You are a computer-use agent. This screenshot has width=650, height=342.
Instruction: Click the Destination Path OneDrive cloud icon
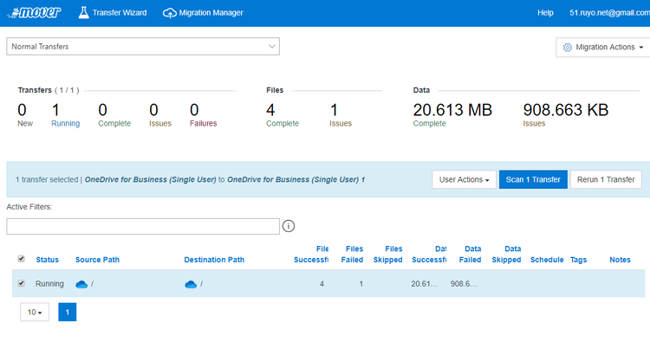(191, 284)
